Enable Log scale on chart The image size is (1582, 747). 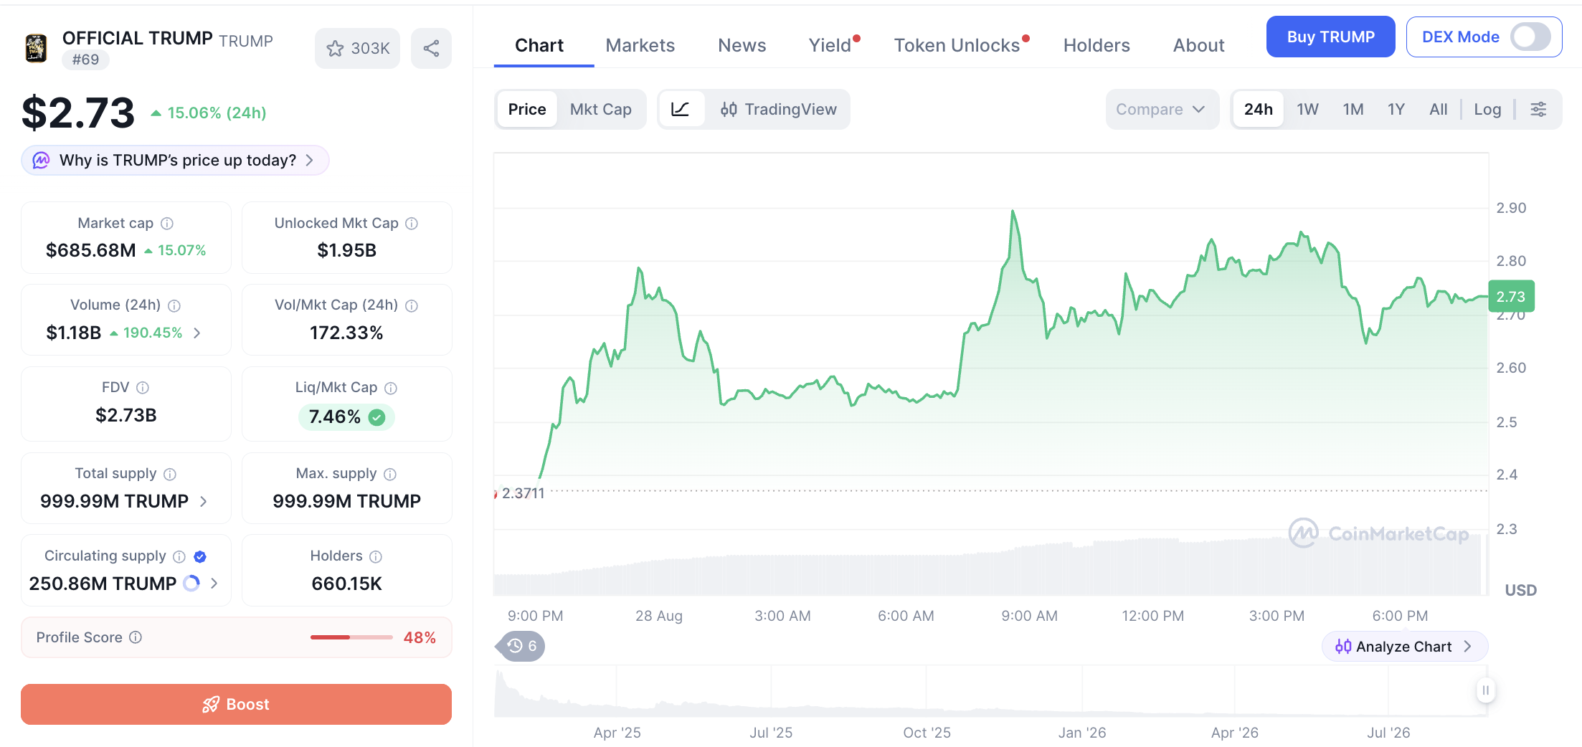click(x=1487, y=109)
